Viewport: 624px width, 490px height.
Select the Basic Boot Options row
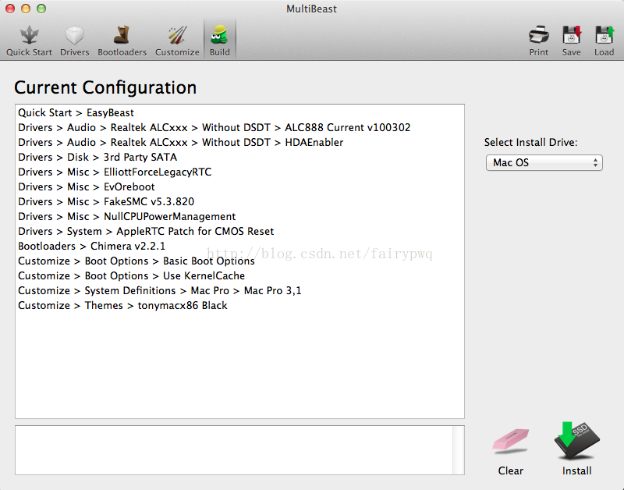(x=239, y=261)
